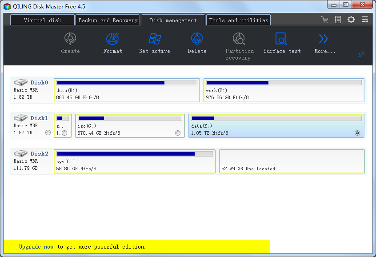Viewport: 376px width, 257px height.
Task: Click the iso(G:) partition label
Action: coord(87,126)
